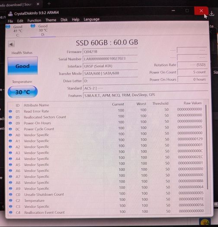Select raw value 000000000129

190,139
